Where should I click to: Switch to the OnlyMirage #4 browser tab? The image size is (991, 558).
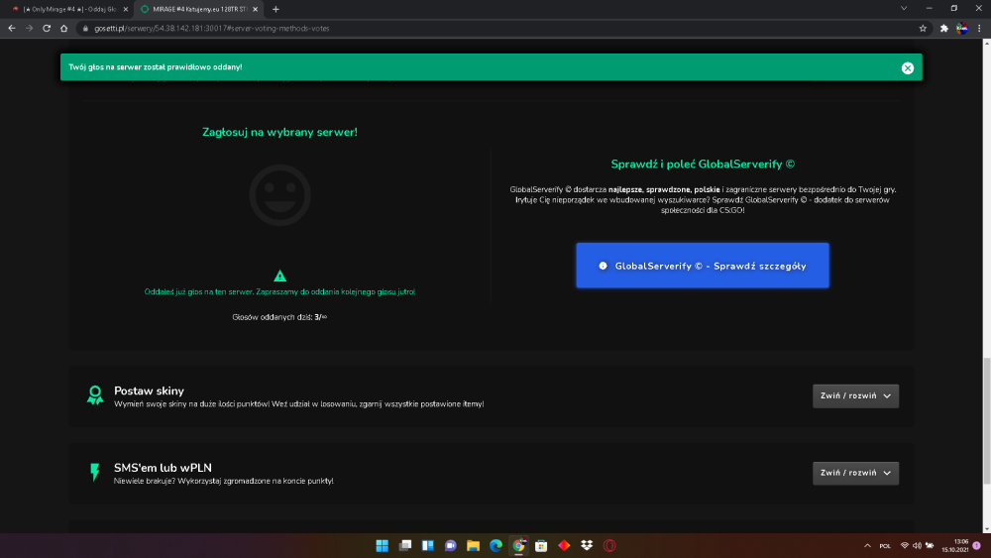click(66, 10)
